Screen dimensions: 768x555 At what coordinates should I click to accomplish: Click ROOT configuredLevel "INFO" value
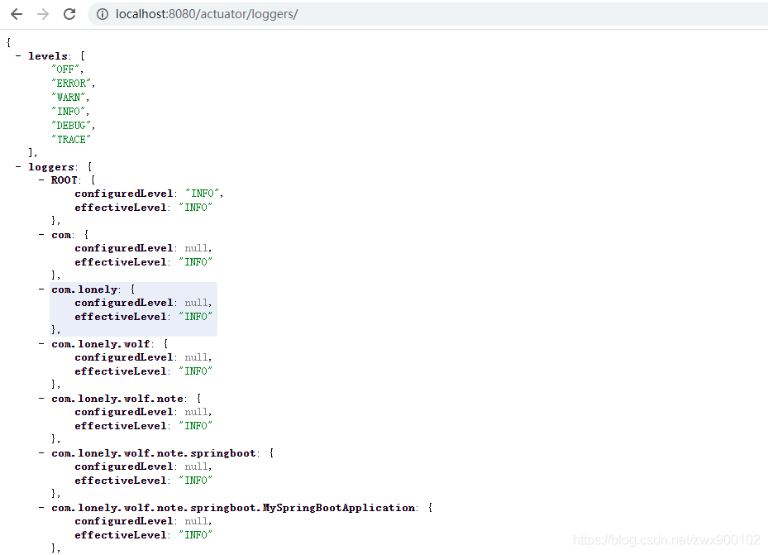click(203, 194)
